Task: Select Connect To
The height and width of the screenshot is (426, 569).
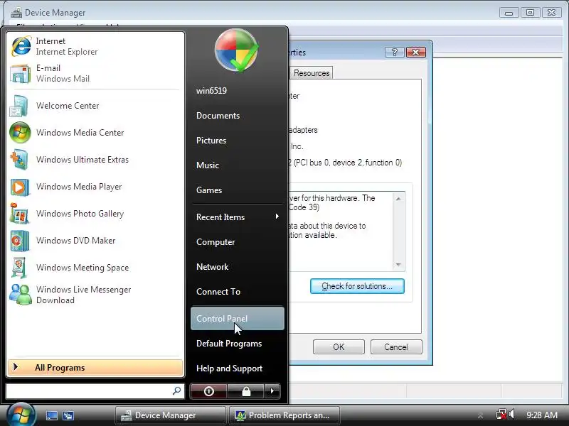Action: (x=238, y=292)
